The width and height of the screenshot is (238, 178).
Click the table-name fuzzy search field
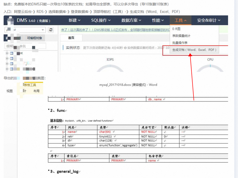coord(25,46)
